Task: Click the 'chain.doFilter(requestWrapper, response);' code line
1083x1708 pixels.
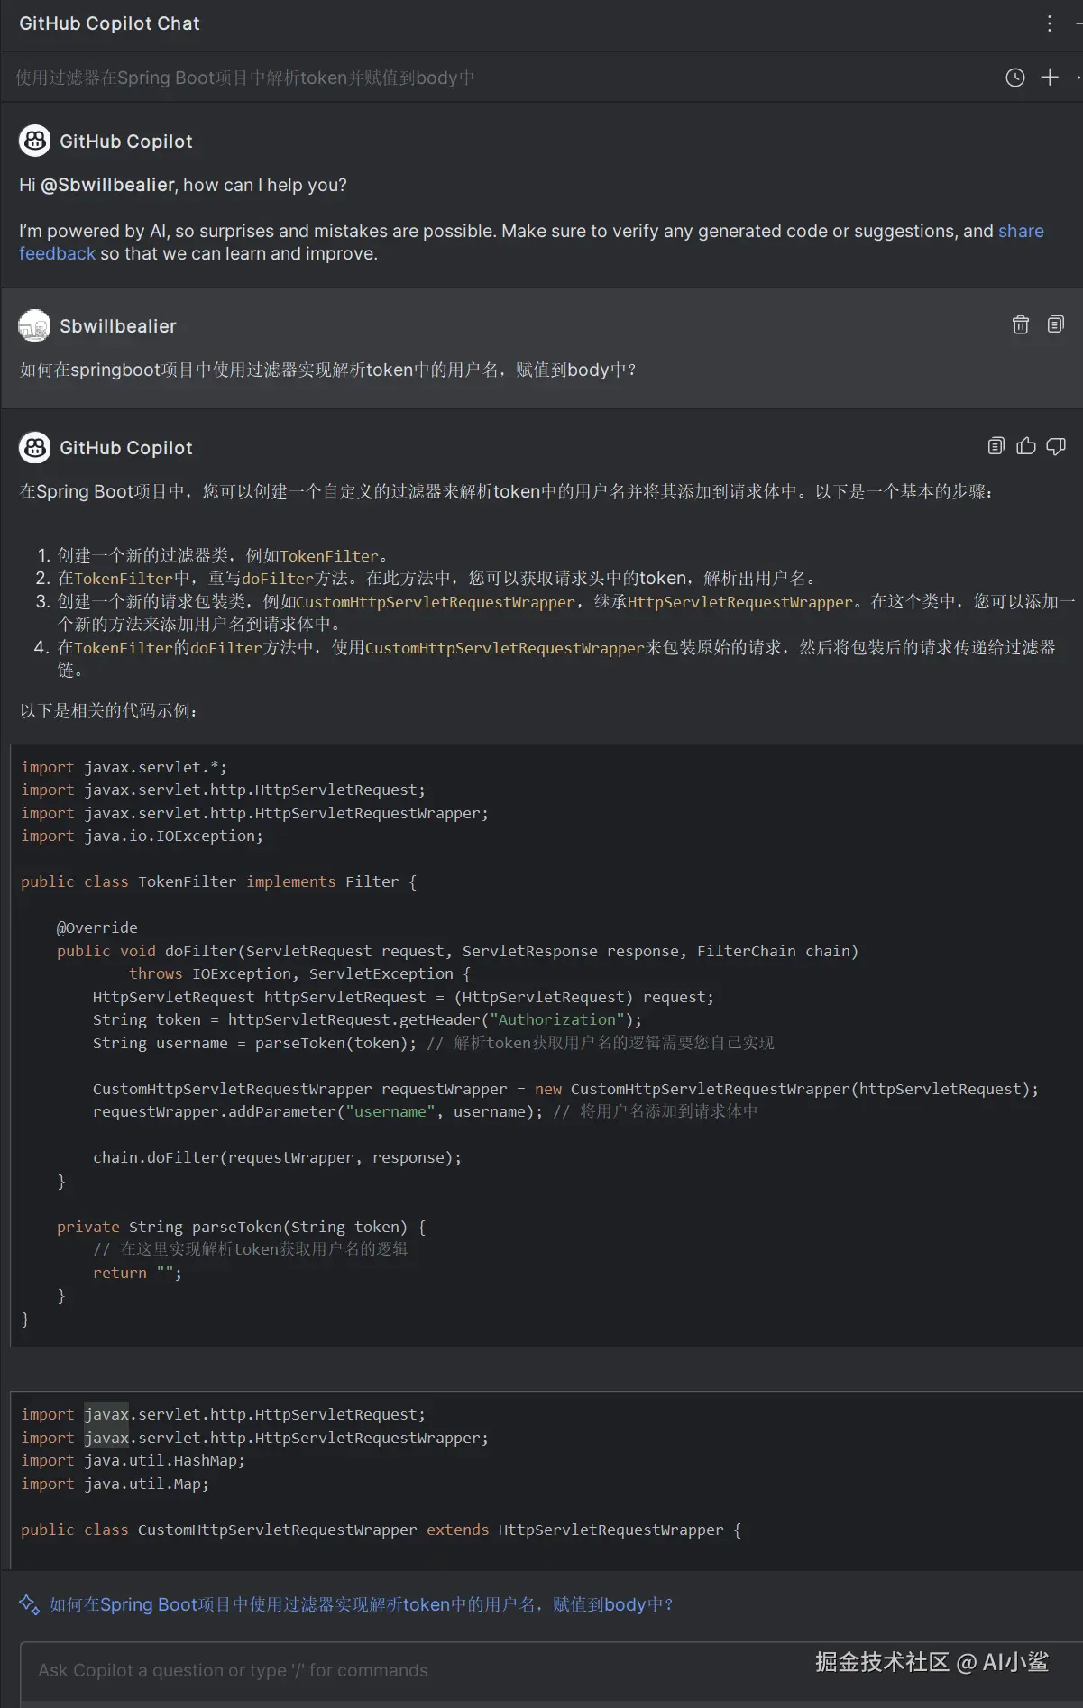Action: click(277, 1157)
